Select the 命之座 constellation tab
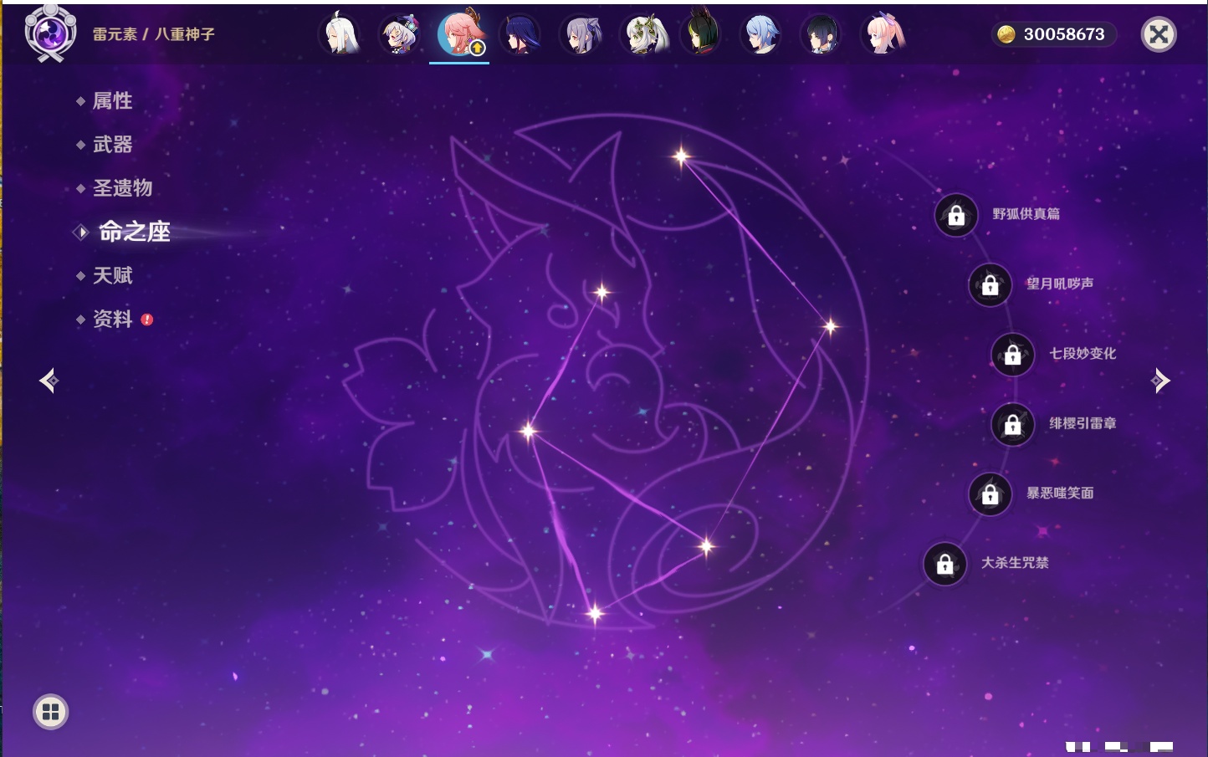The height and width of the screenshot is (757, 1208). coord(135,232)
